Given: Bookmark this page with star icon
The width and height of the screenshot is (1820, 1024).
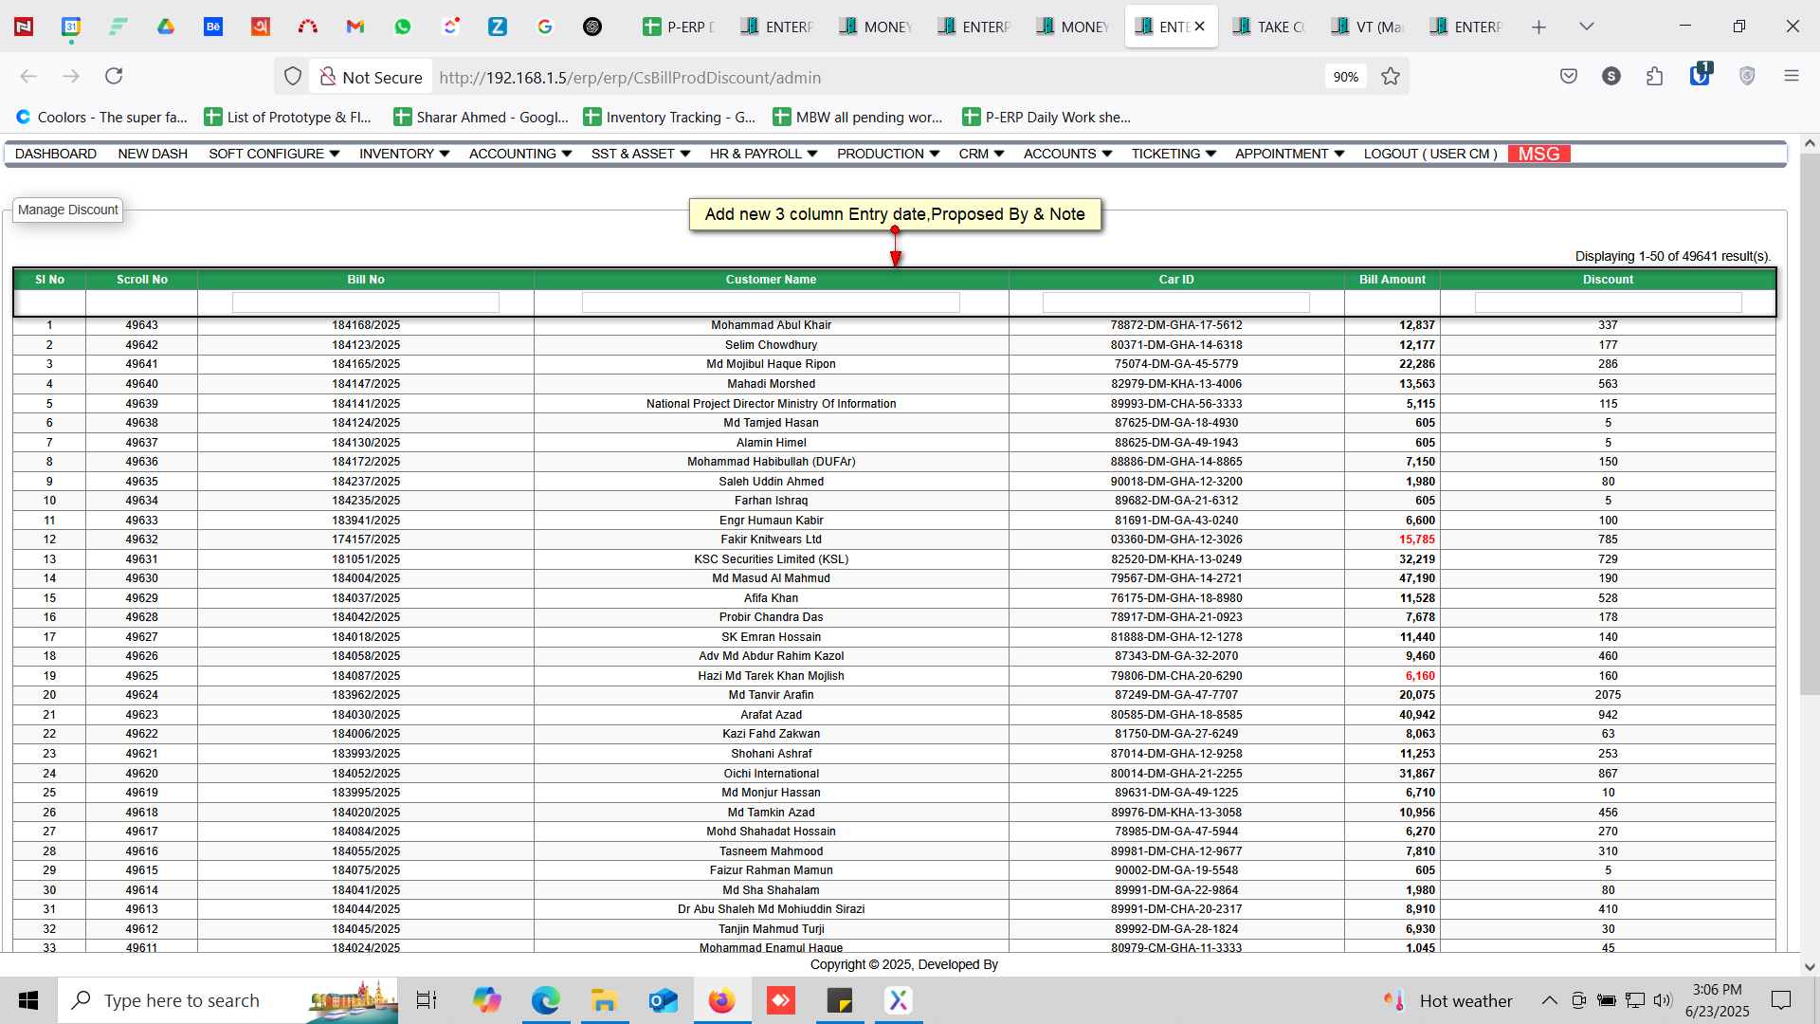Looking at the screenshot, I should coord(1391,77).
